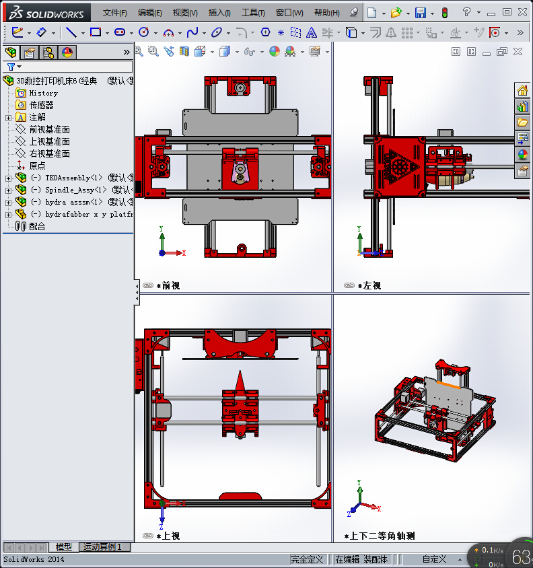Viewport: 533px width, 568px height.
Task: Expand the 注解 tree node
Action: [x=8, y=118]
